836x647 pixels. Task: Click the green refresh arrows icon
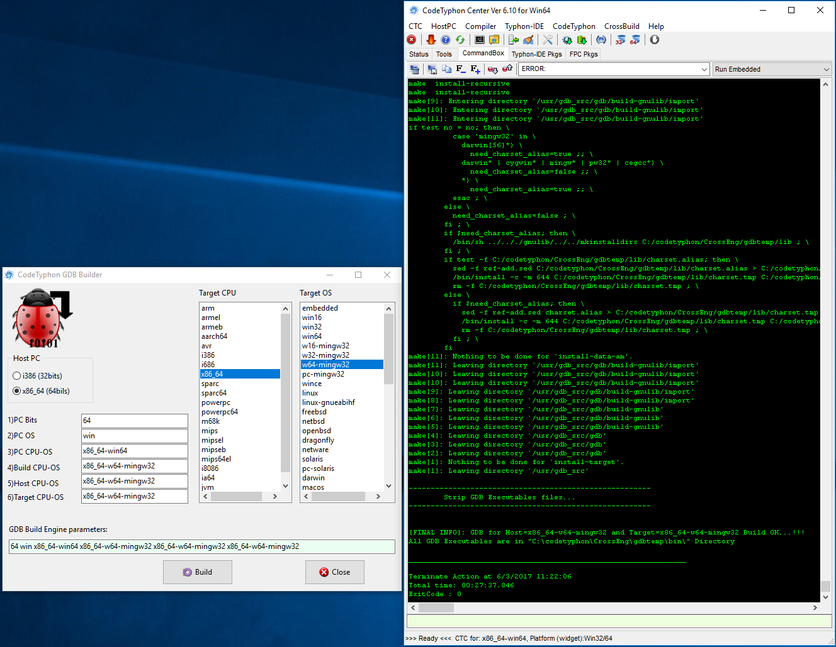(460, 40)
